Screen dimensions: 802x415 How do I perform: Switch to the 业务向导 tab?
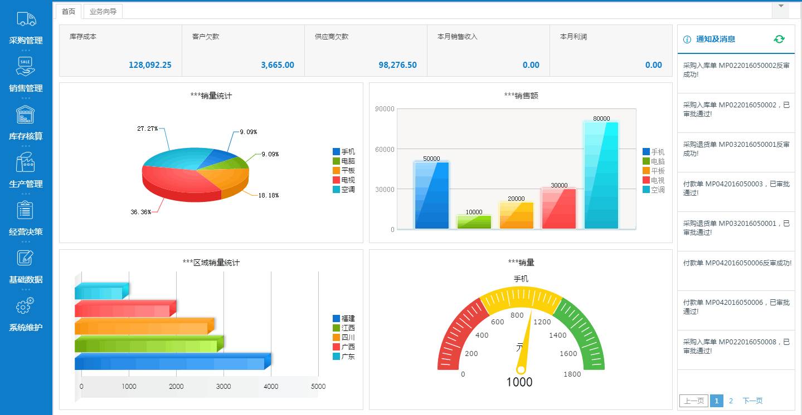point(103,11)
